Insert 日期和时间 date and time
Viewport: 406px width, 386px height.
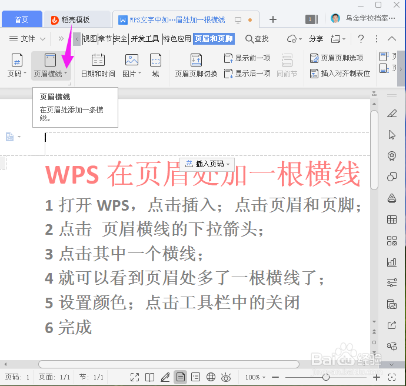(x=98, y=66)
